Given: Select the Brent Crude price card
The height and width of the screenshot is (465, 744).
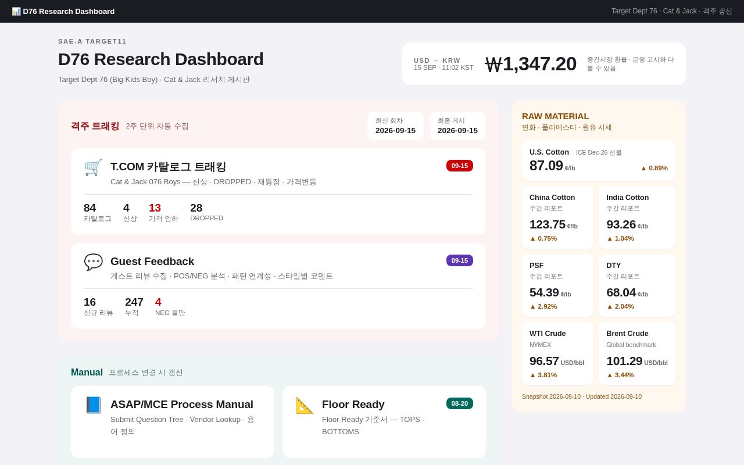Looking at the screenshot, I should [637, 353].
